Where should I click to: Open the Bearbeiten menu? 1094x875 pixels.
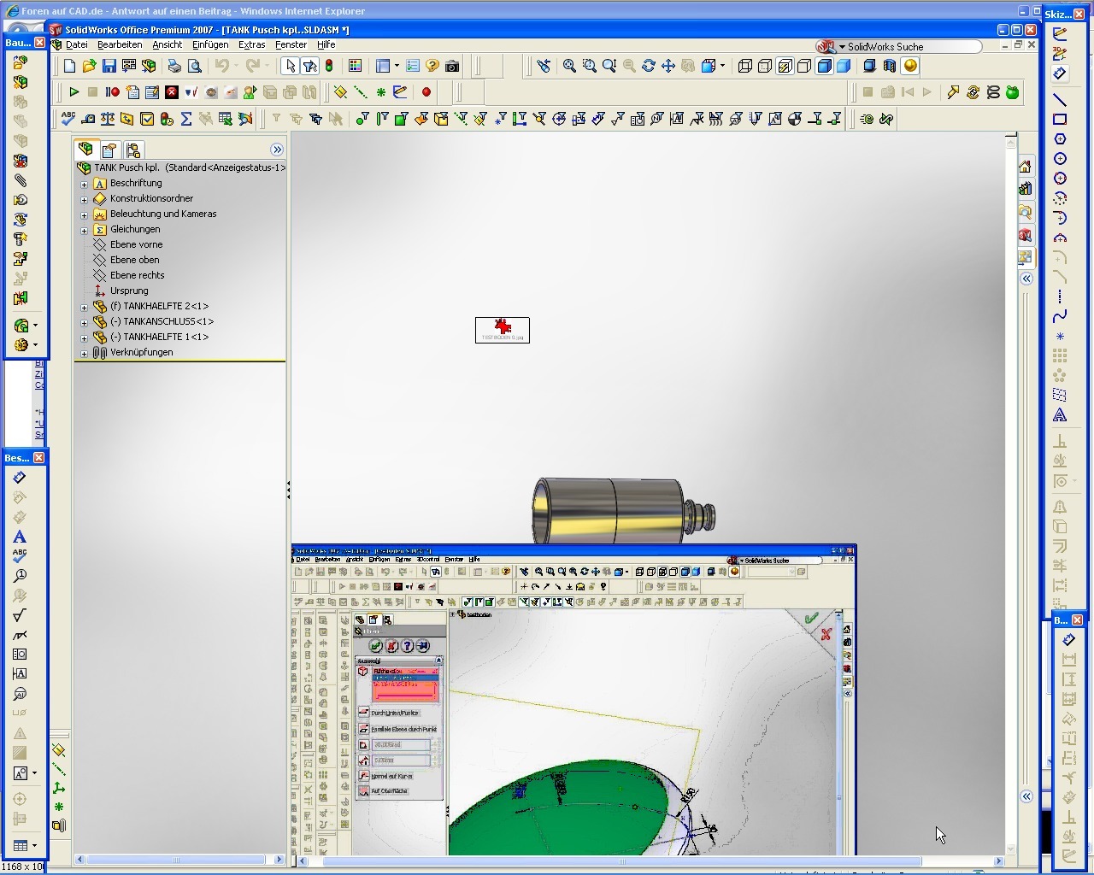point(120,44)
